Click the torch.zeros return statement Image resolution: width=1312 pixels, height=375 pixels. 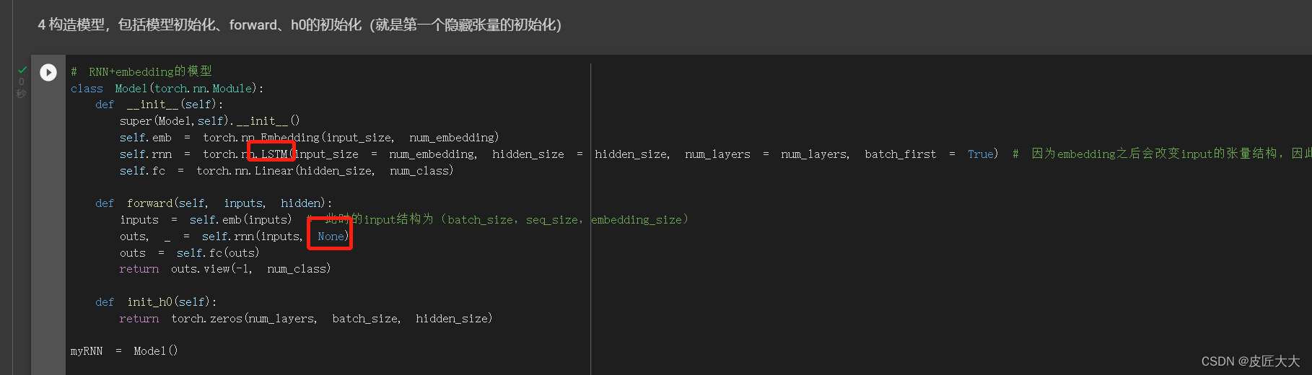pos(305,319)
